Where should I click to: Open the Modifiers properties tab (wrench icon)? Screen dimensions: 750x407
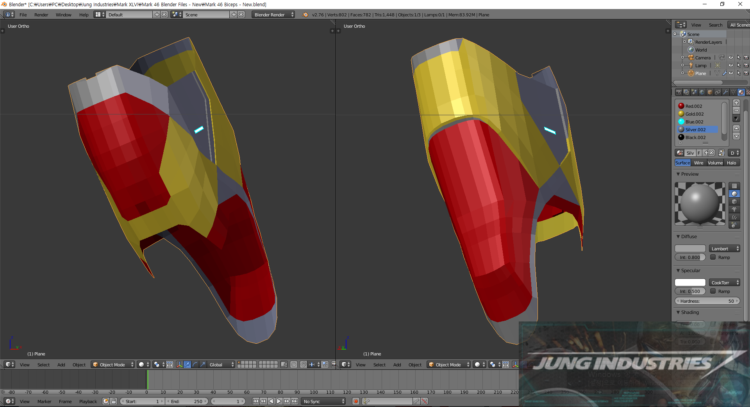[x=725, y=92]
